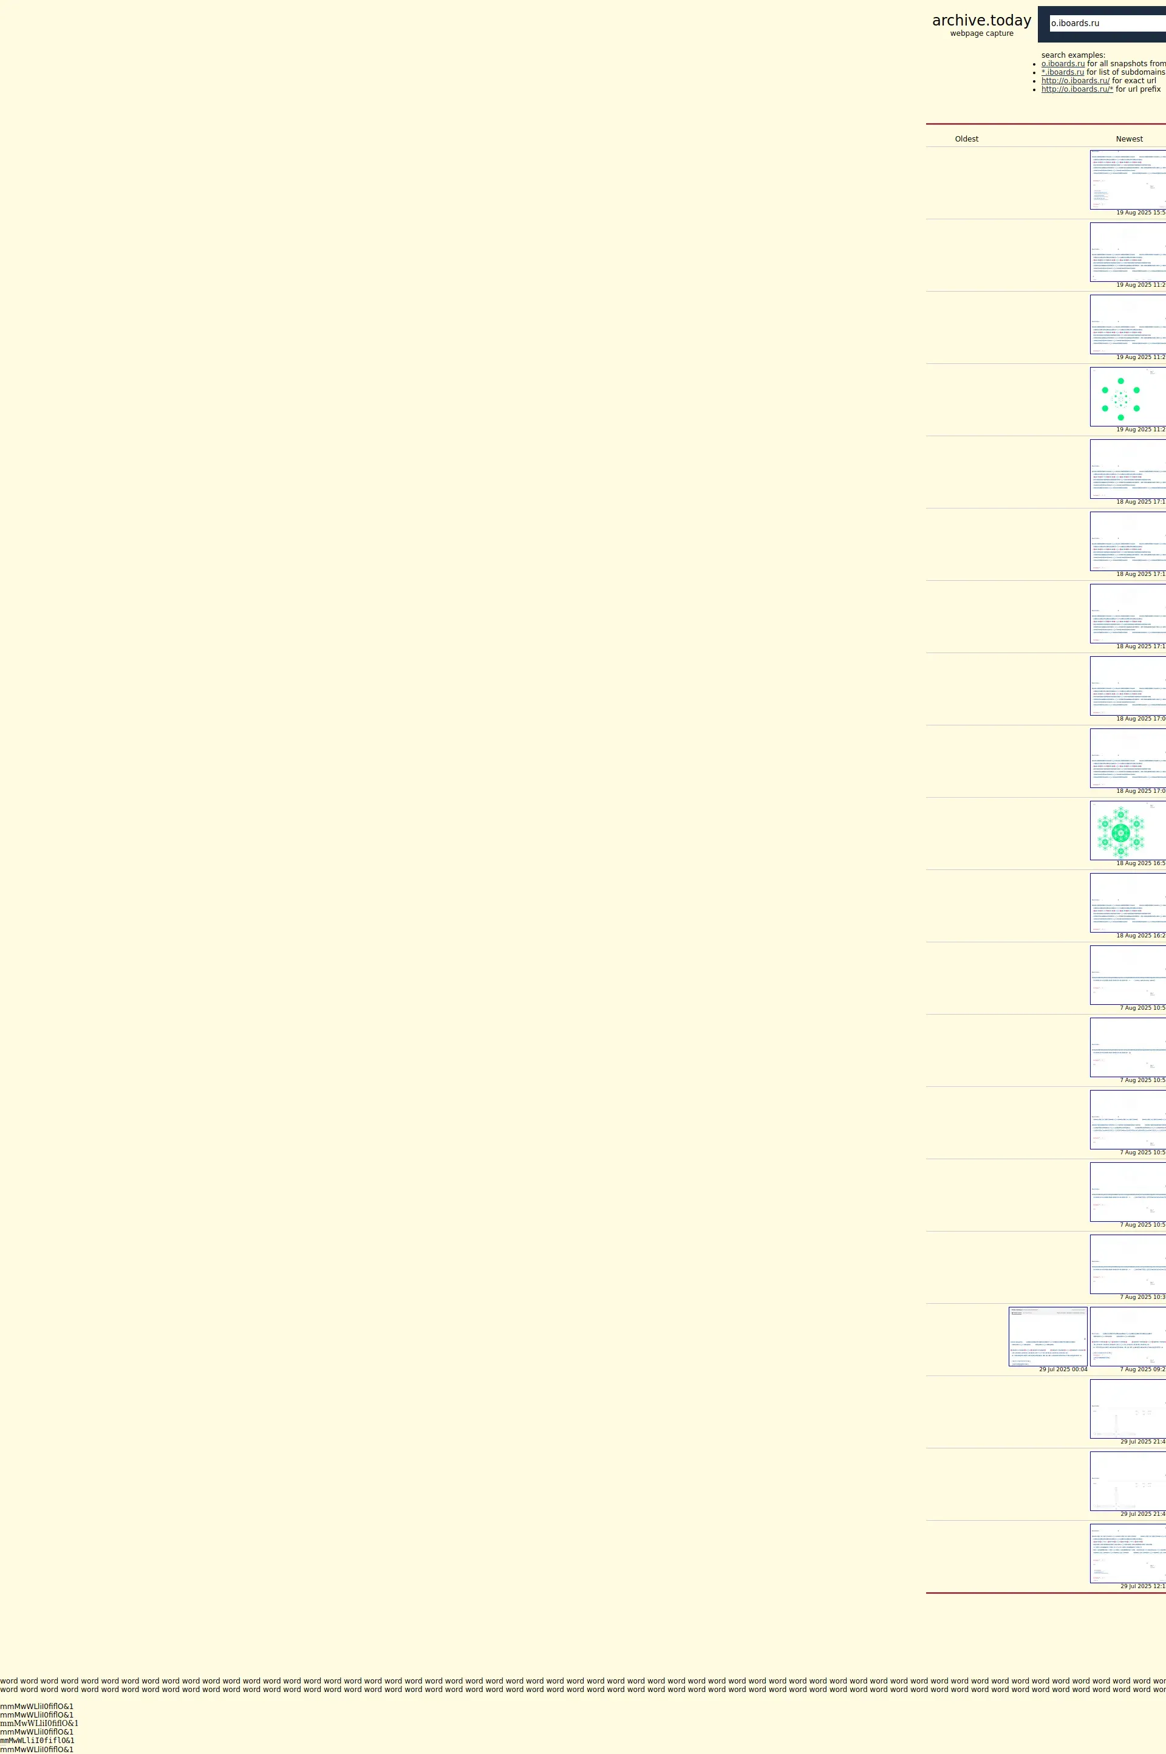Open the green snowflake fractal snapshot thumbnail
1166x1754 pixels.
click(x=1127, y=830)
